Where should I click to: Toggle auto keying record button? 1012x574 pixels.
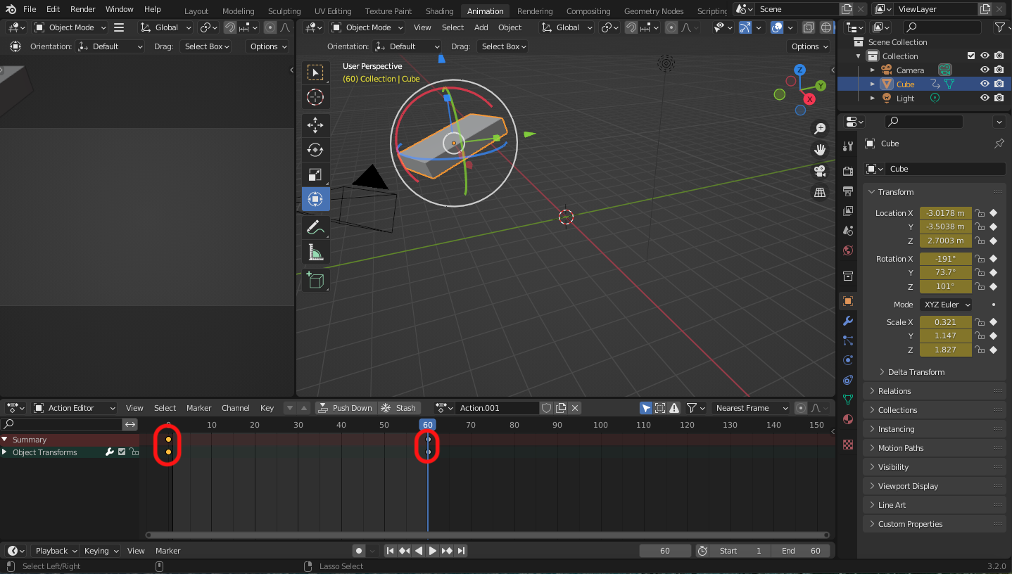point(359,551)
